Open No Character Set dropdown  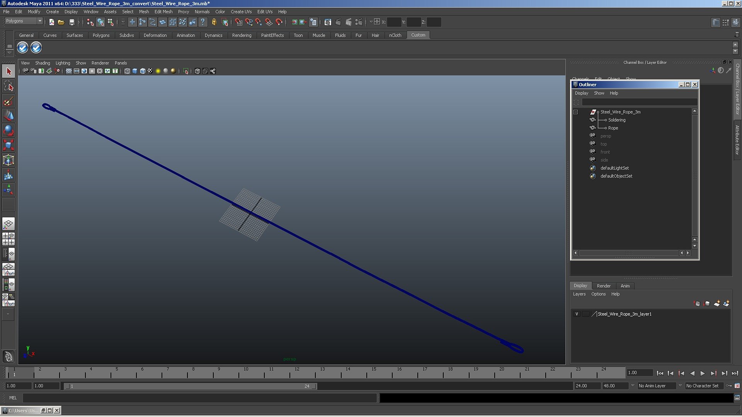pos(705,386)
